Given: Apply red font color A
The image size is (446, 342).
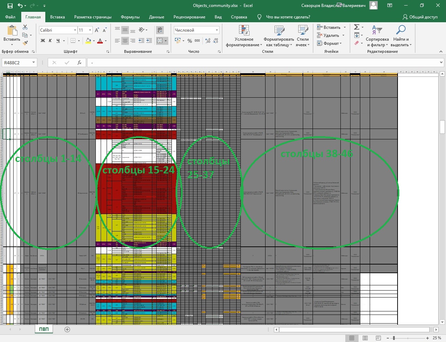Looking at the screenshot, I should tap(100, 41).
